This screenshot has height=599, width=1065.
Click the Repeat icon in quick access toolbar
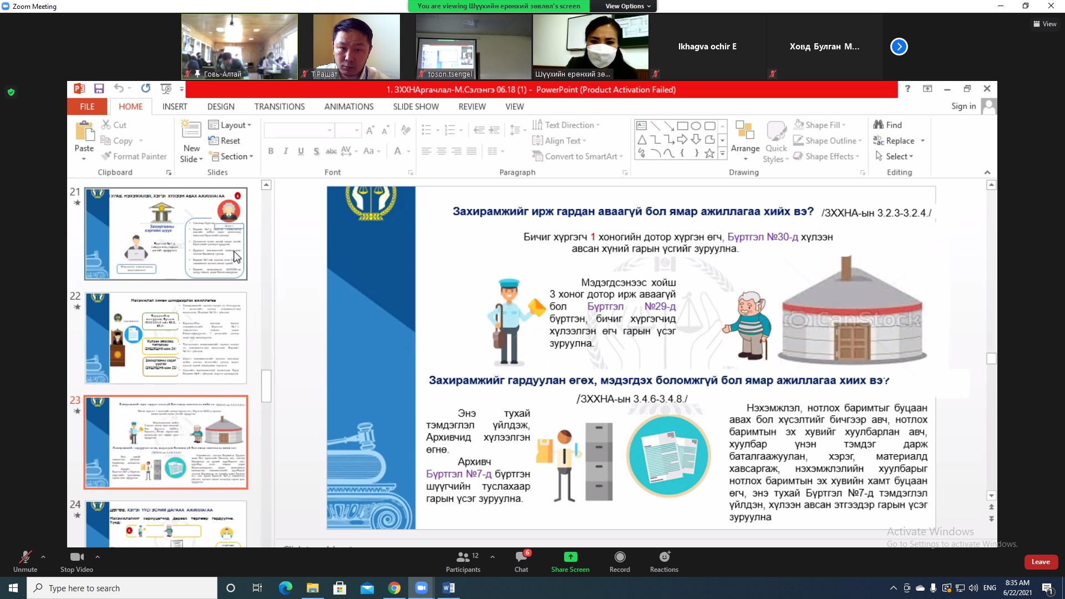pos(145,89)
